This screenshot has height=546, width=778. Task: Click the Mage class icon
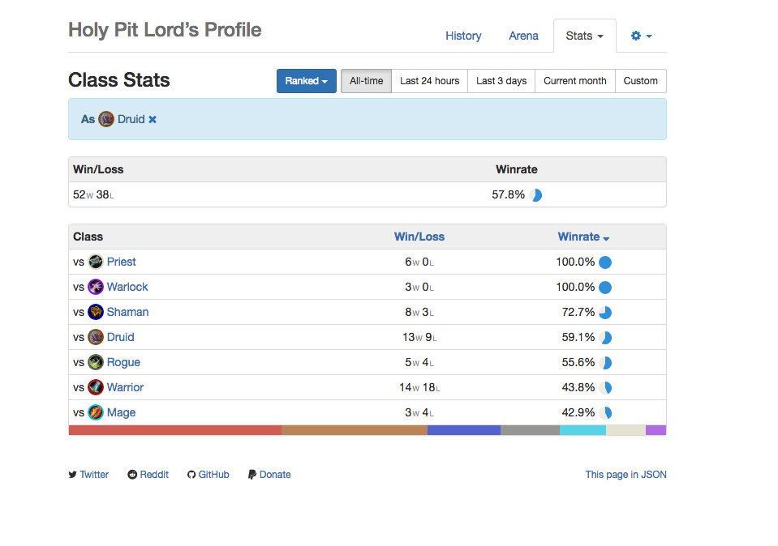[x=96, y=412]
